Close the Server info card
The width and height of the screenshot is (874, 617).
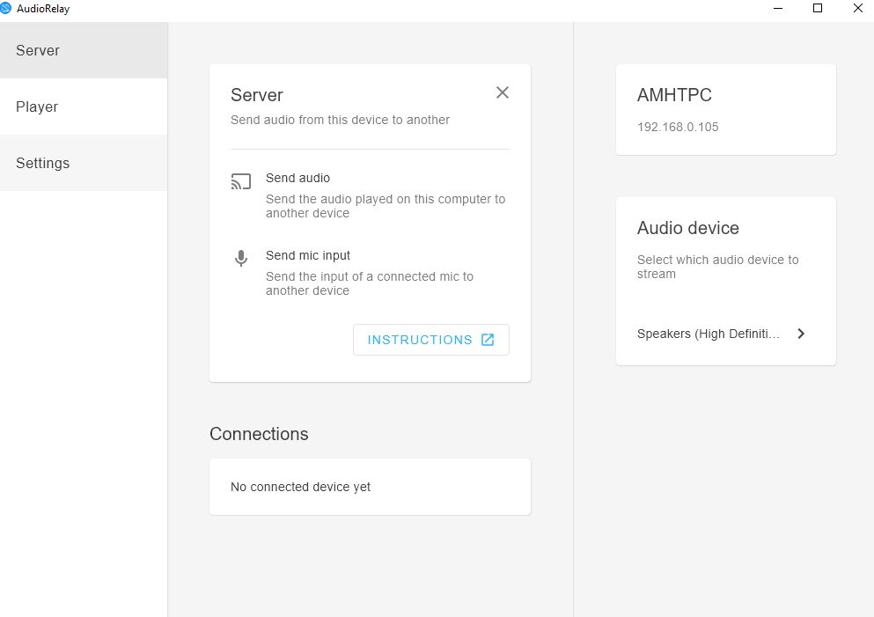(x=503, y=92)
